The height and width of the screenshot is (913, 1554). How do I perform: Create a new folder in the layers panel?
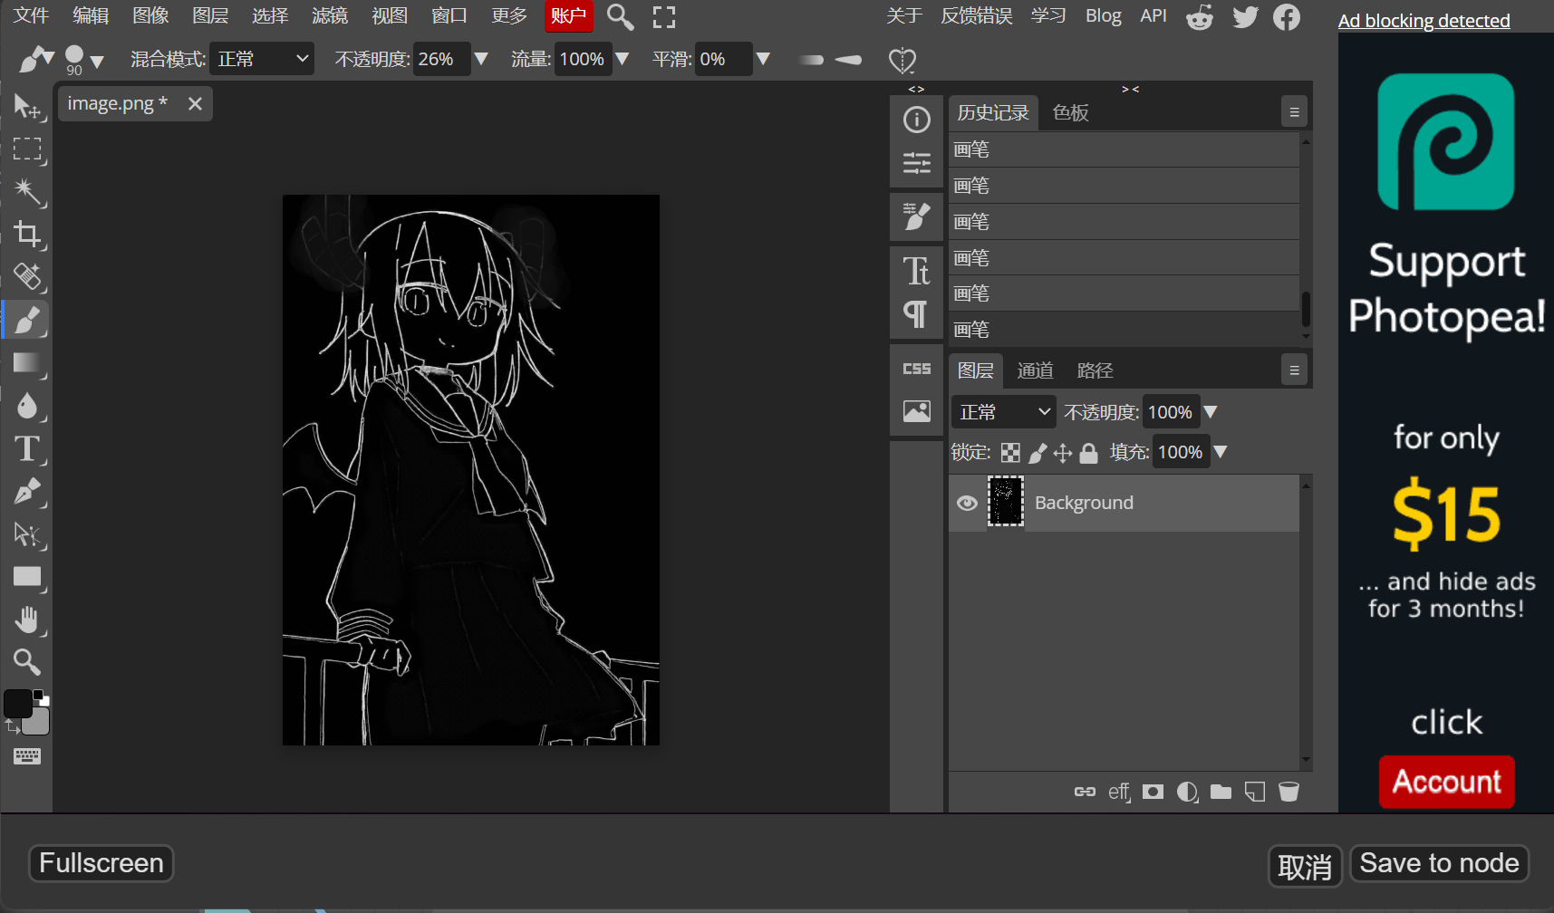tap(1221, 792)
